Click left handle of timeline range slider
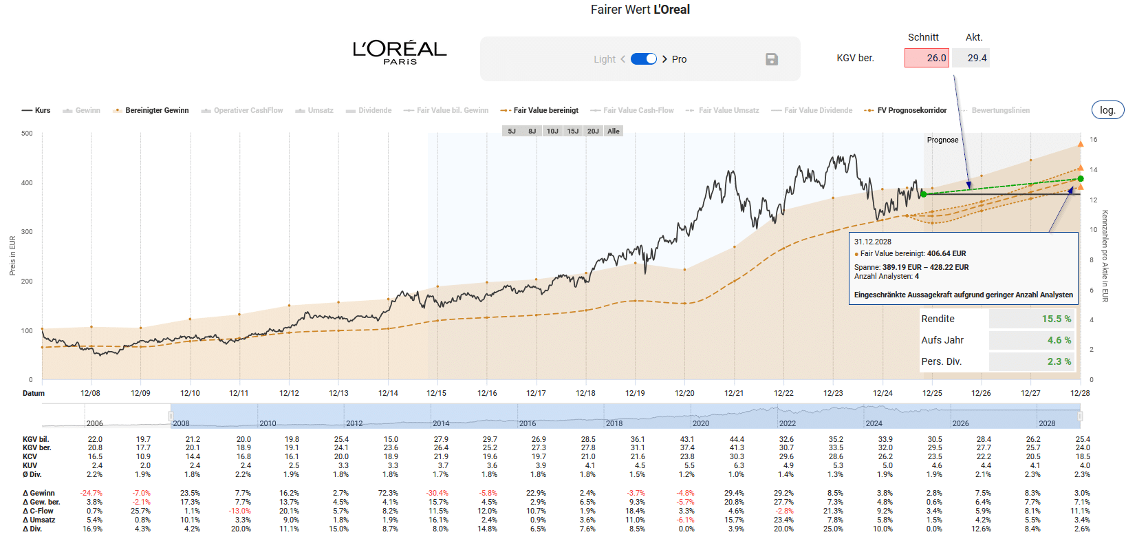This screenshot has height=550, width=1126. 171,416
